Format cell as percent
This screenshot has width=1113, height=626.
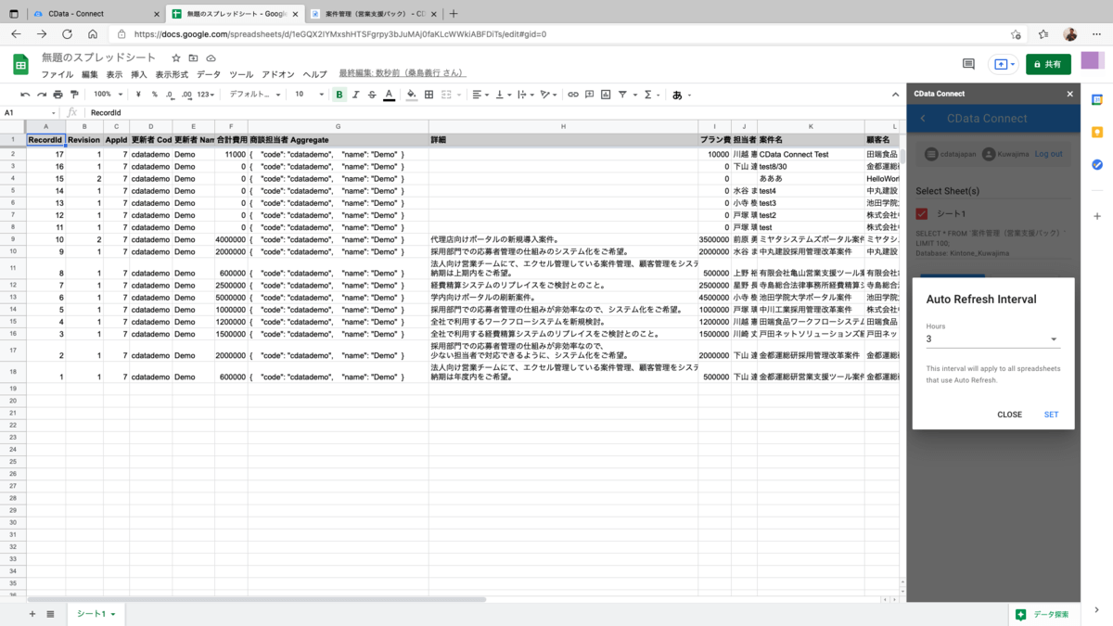[x=154, y=95]
